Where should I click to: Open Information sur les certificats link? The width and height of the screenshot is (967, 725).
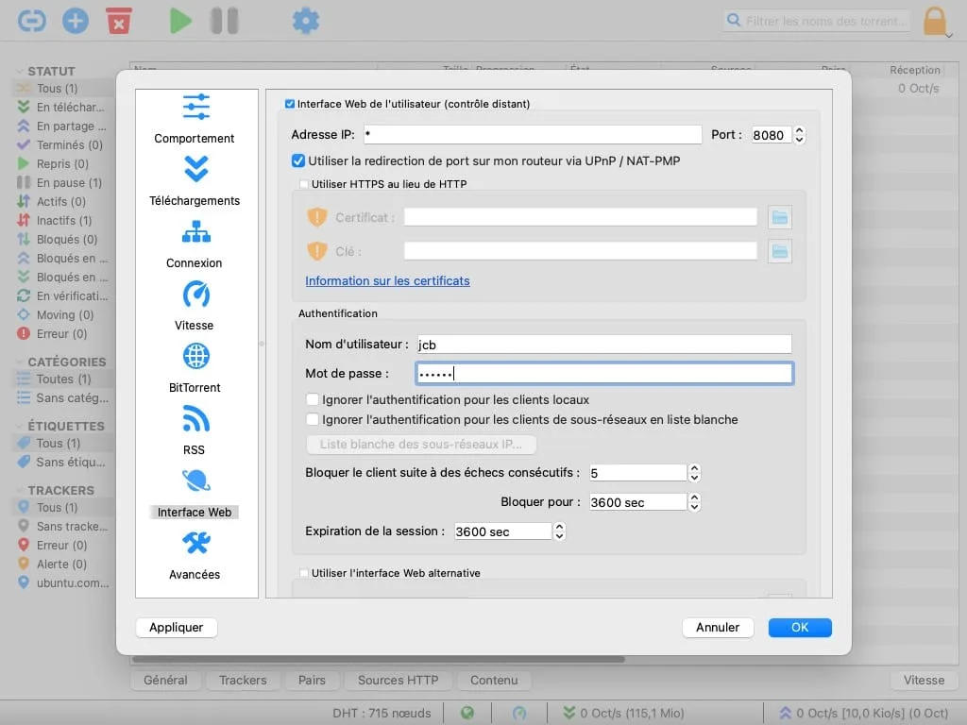[x=387, y=280]
